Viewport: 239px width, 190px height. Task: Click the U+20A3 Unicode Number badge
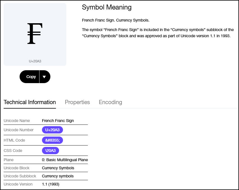point(52,130)
